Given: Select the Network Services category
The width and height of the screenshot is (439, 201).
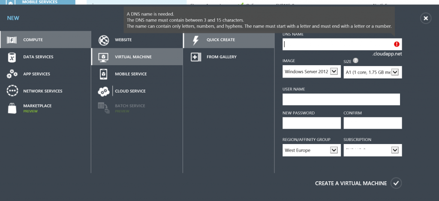Looking at the screenshot, I should pos(45,91).
